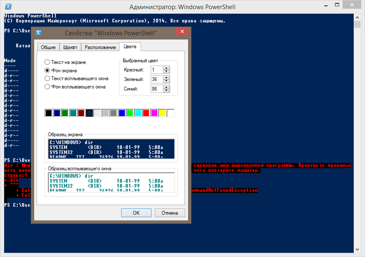
Task: Pick the bright red color swatch
Action: point(146,113)
